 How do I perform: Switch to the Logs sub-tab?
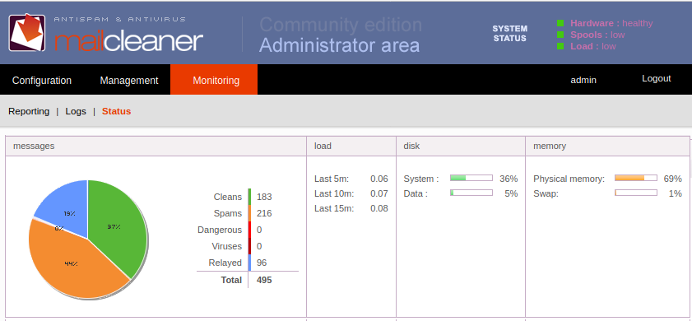click(76, 111)
